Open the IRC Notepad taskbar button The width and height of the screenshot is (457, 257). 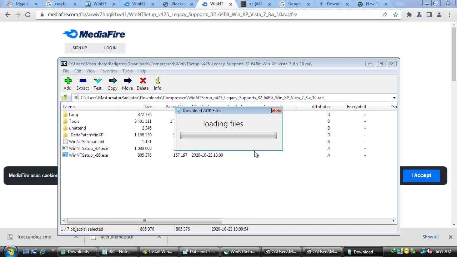118,252
